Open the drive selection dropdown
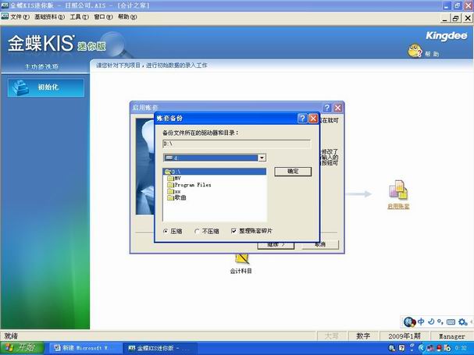Screen dimensions: 474x355 coord(262,158)
